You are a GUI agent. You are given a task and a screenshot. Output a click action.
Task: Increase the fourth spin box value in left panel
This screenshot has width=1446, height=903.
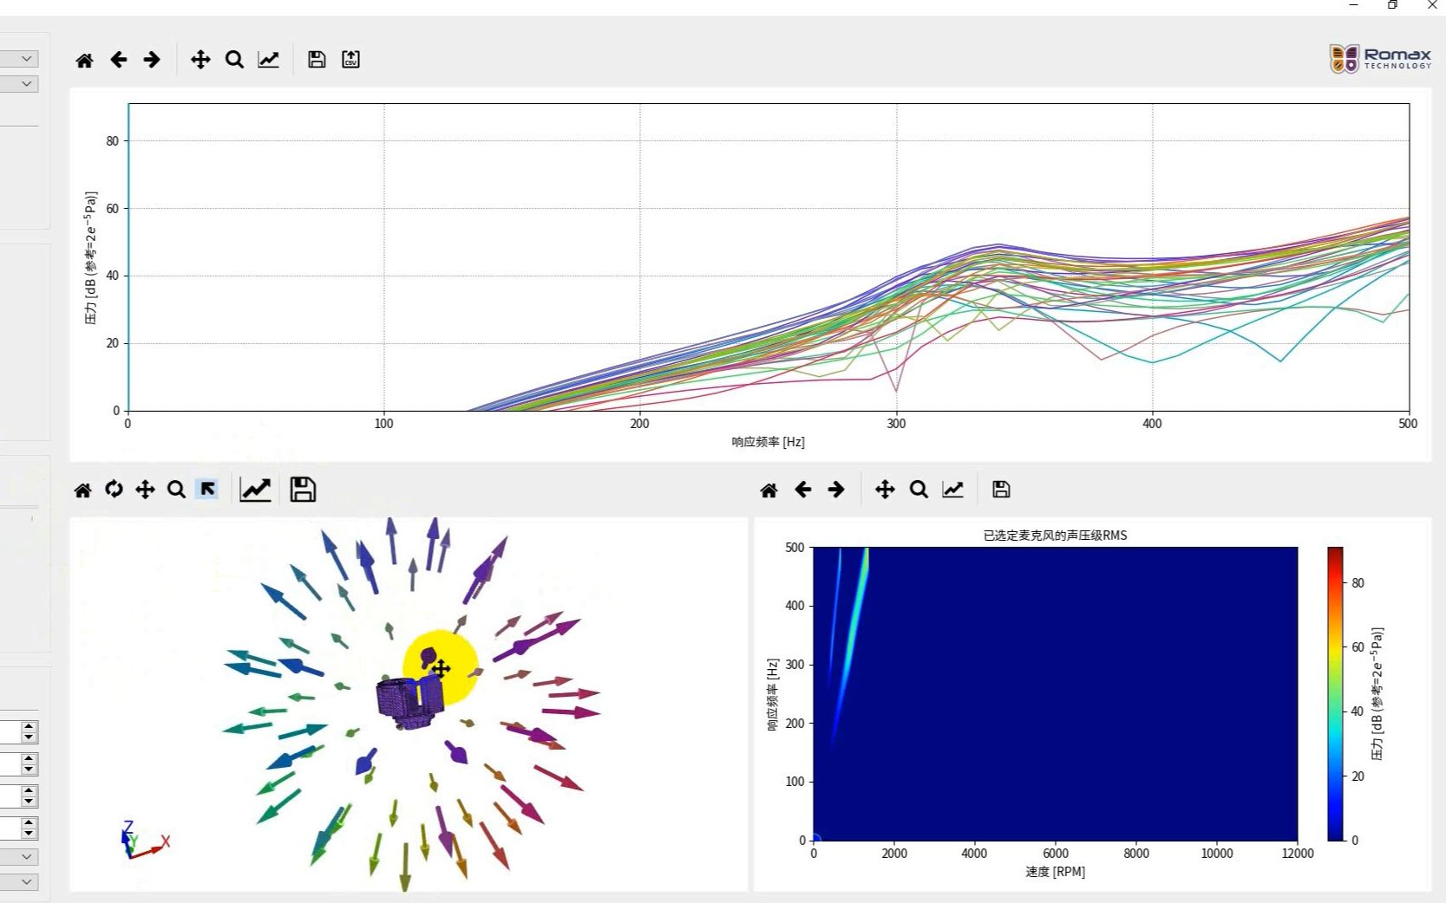pos(29,822)
